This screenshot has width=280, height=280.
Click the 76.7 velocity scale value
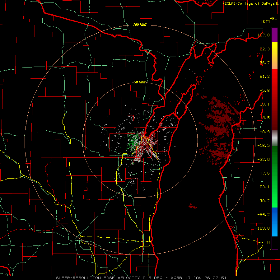265,63
